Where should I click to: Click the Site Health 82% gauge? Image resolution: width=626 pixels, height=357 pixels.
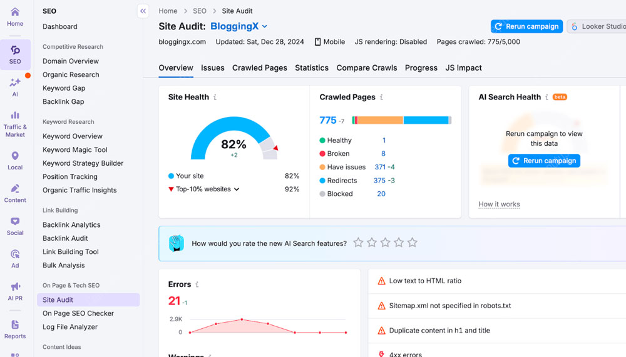click(x=234, y=138)
